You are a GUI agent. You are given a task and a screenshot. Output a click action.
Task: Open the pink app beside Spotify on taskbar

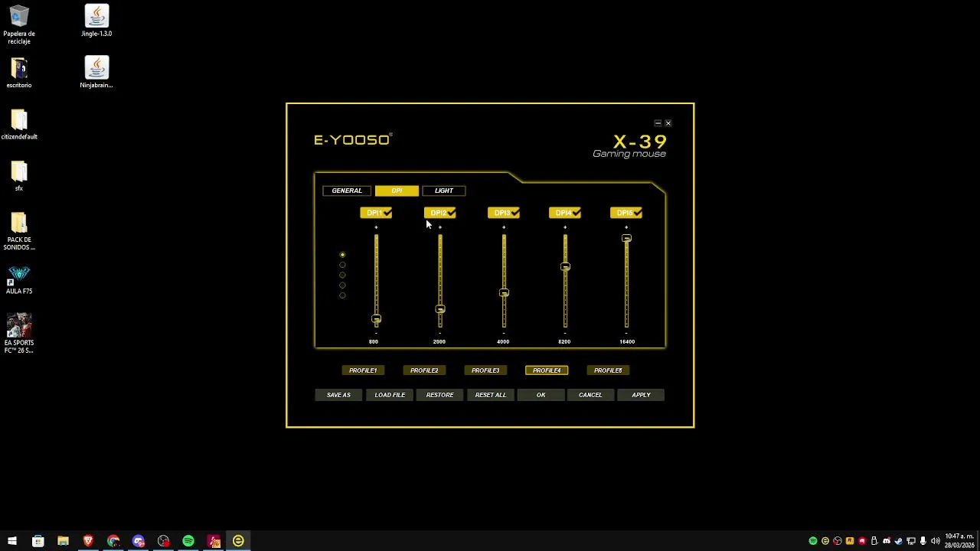click(x=214, y=541)
